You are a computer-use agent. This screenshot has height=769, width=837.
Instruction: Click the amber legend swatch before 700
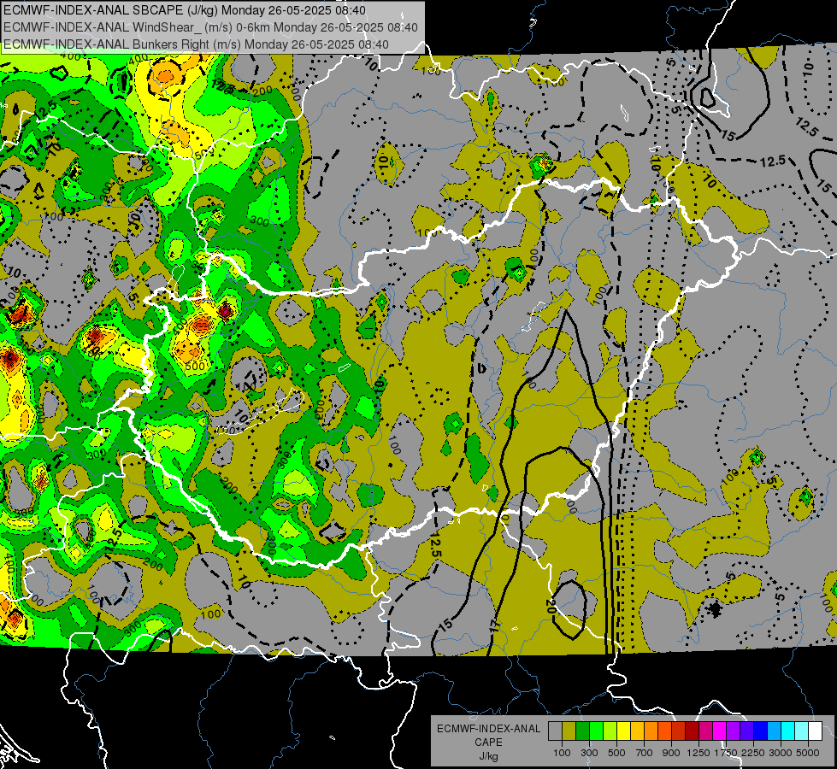638,731
